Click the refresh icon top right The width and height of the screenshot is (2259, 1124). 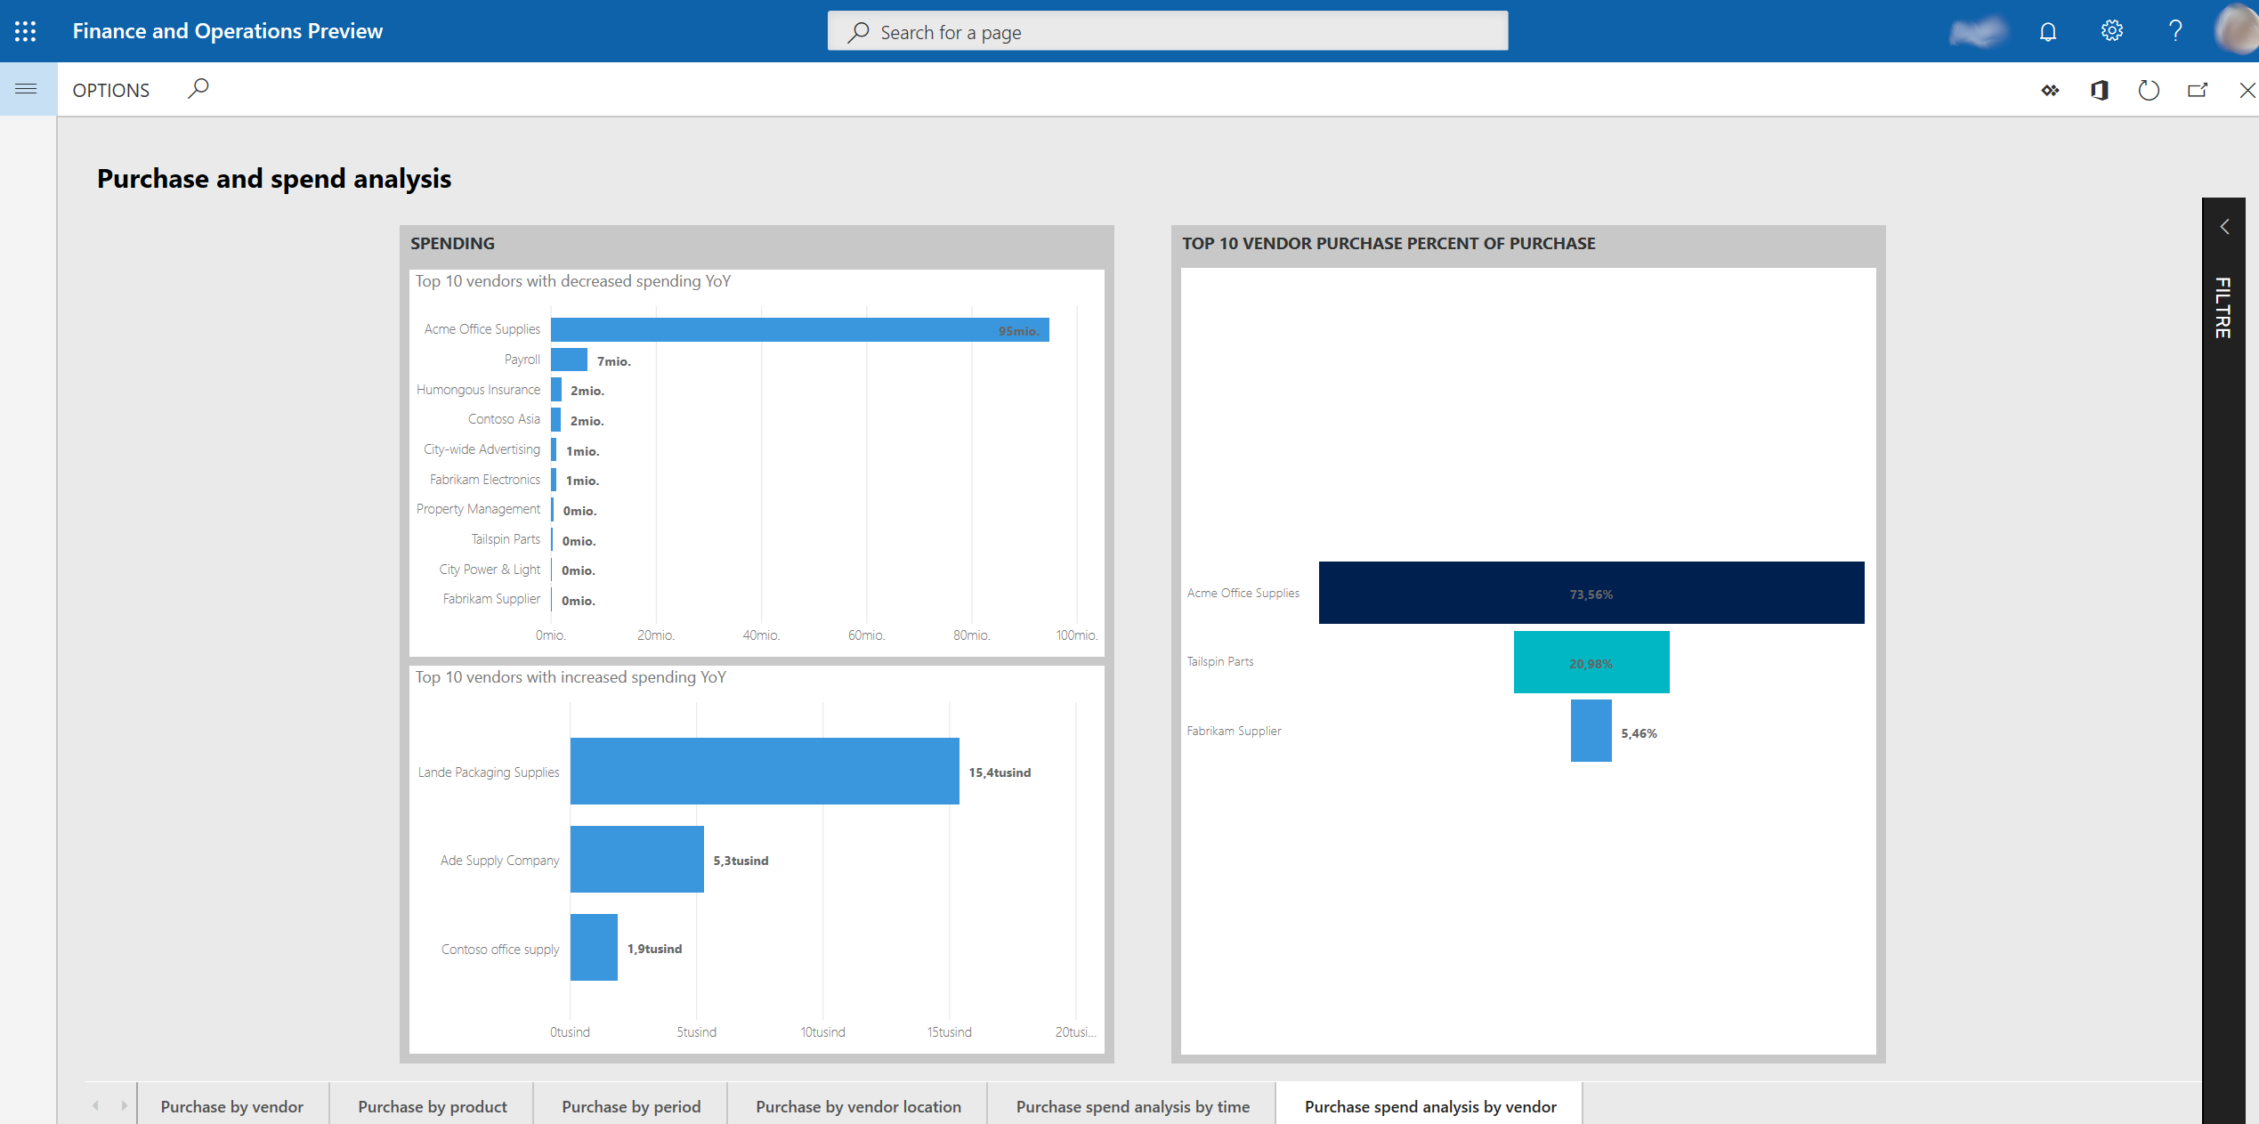coord(2148,89)
